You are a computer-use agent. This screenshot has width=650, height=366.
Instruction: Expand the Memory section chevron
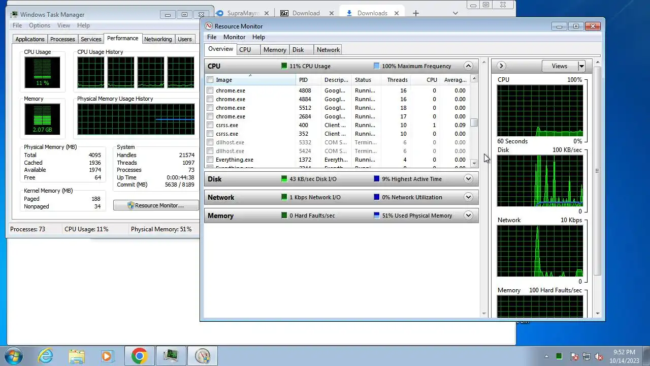[x=468, y=216]
